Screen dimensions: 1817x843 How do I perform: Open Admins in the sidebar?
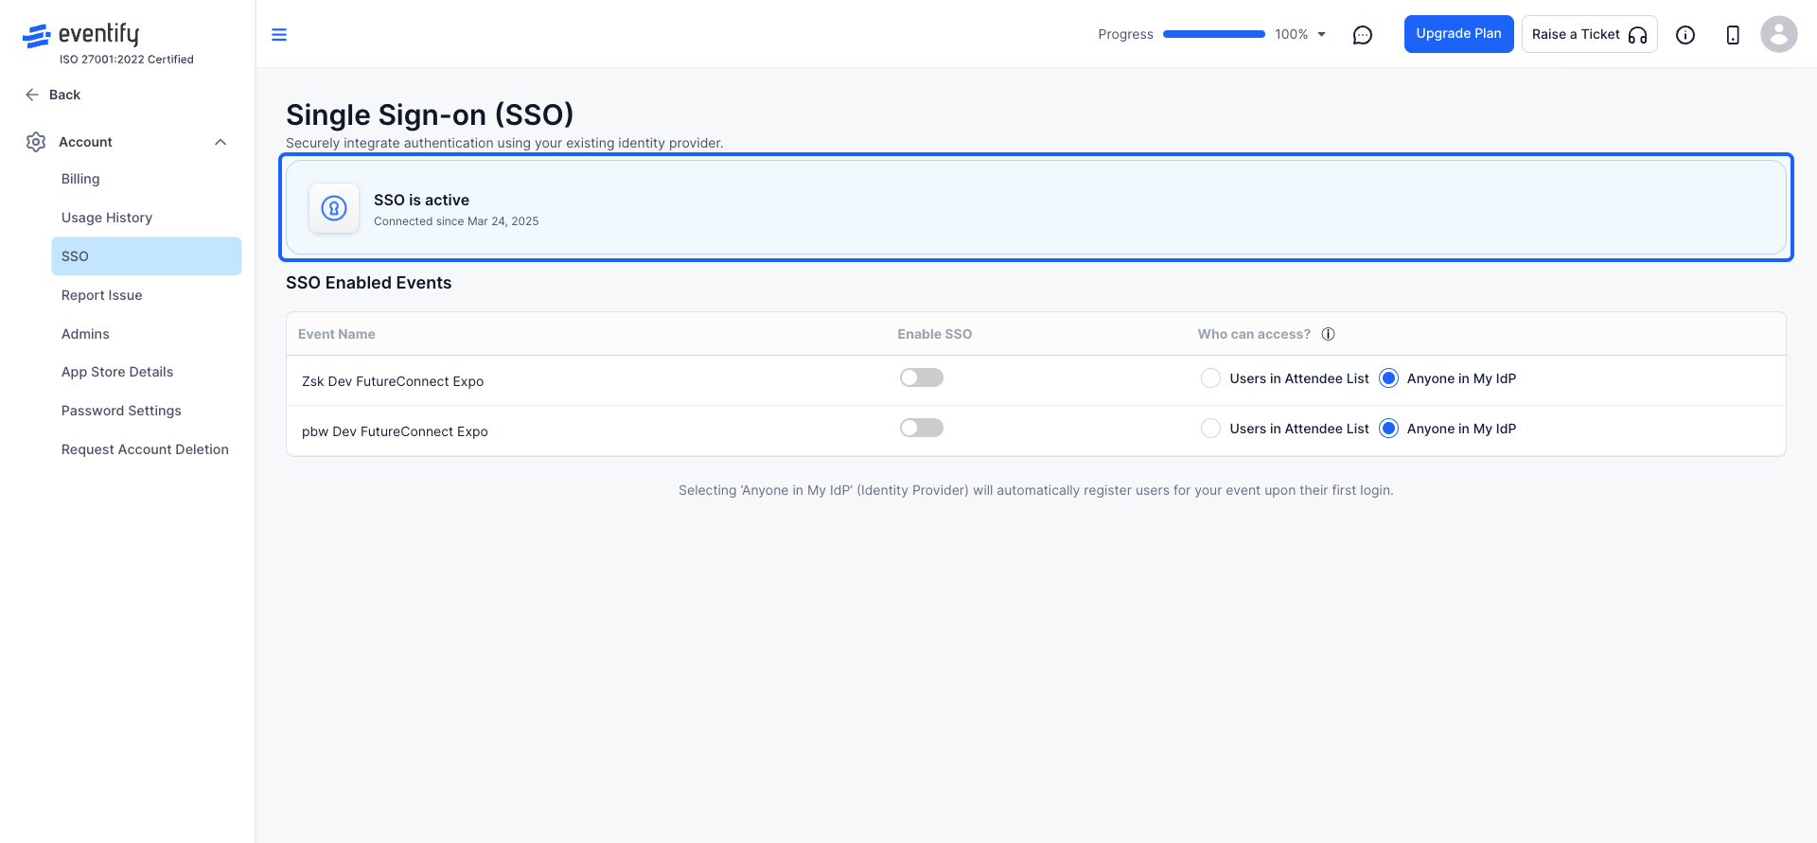tap(147, 334)
